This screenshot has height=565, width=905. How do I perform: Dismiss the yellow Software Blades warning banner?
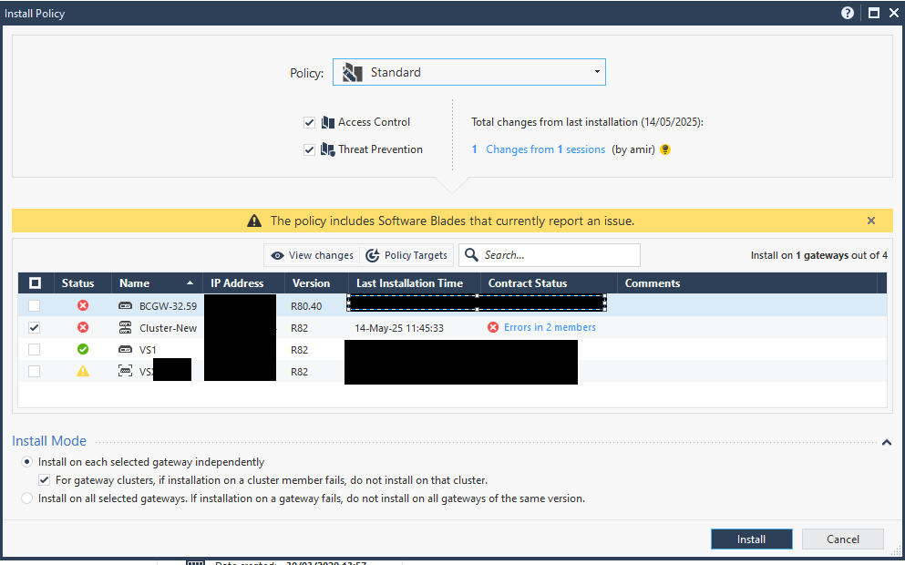pyautogui.click(x=871, y=221)
